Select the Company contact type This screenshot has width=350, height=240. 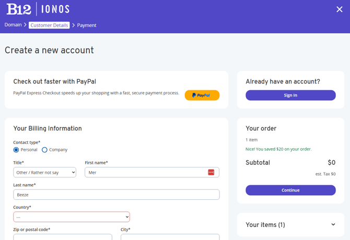44,150
